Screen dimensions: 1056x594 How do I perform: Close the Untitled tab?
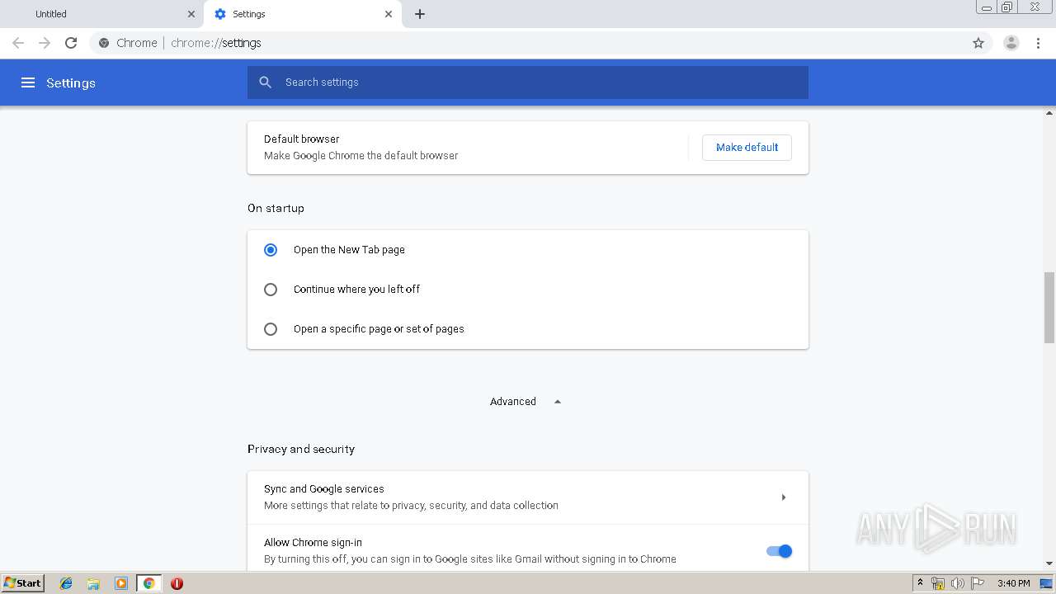point(191,14)
